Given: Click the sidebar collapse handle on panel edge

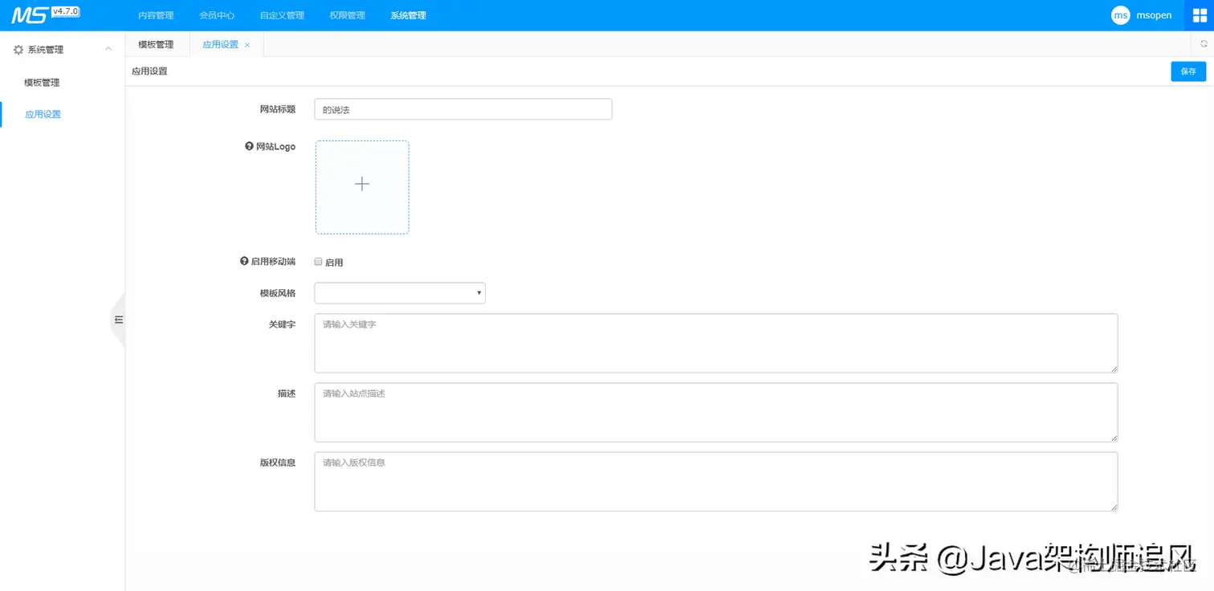Looking at the screenshot, I should (x=118, y=319).
